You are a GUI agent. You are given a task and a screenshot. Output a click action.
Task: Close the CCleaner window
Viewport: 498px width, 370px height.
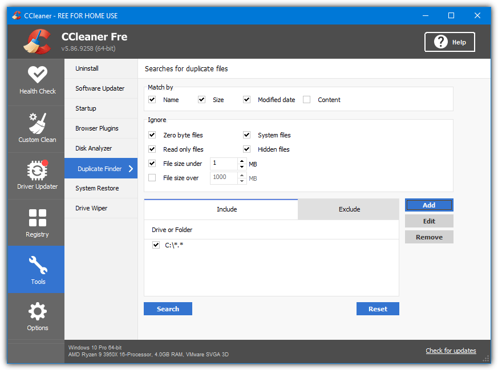[x=477, y=15]
